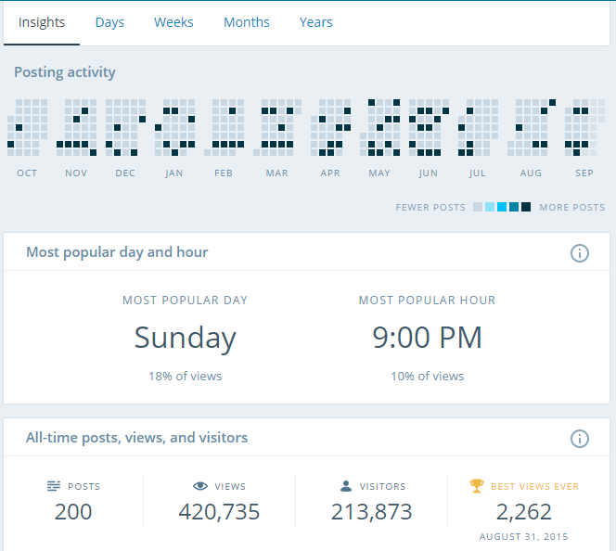Select the Years tab
Image resolution: width=616 pixels, height=551 pixels.
pos(315,22)
